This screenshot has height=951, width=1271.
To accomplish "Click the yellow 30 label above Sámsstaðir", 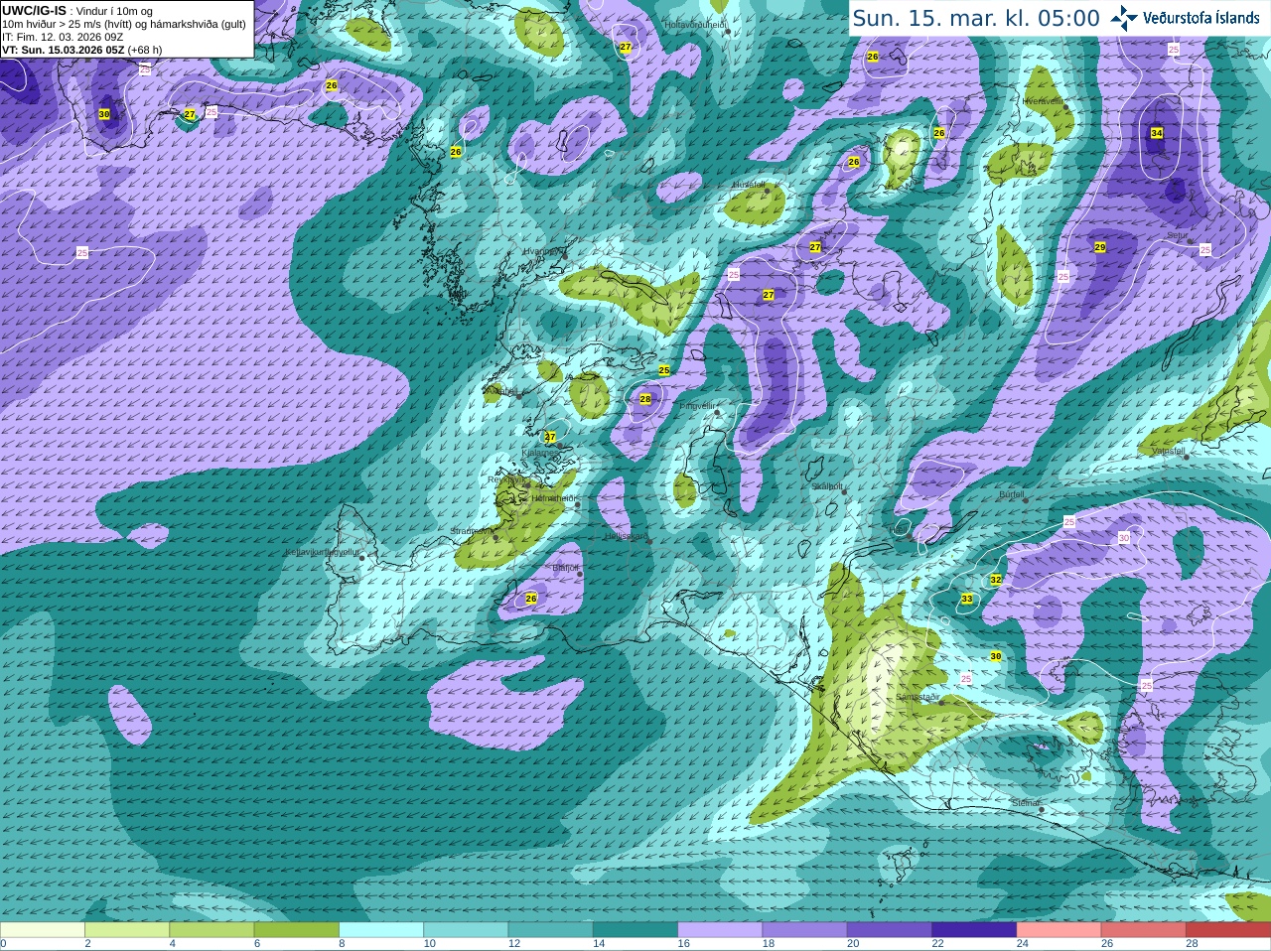I will [x=996, y=656].
